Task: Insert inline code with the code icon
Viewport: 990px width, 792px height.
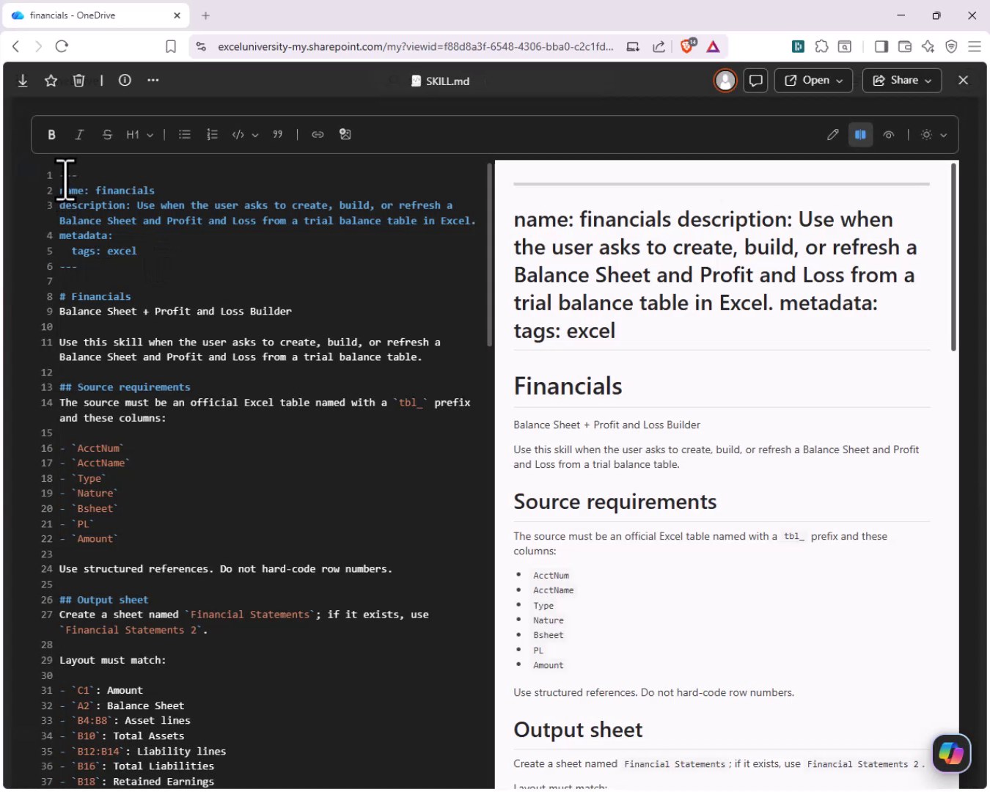Action: (238, 135)
